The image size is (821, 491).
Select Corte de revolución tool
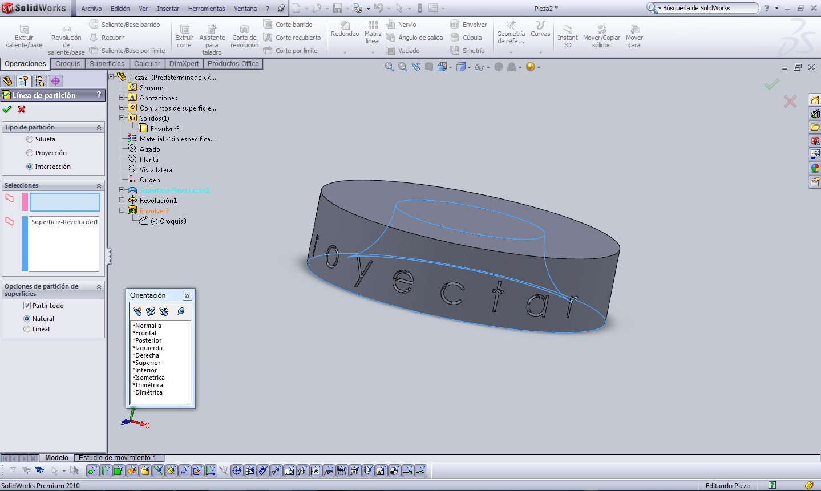(x=245, y=36)
